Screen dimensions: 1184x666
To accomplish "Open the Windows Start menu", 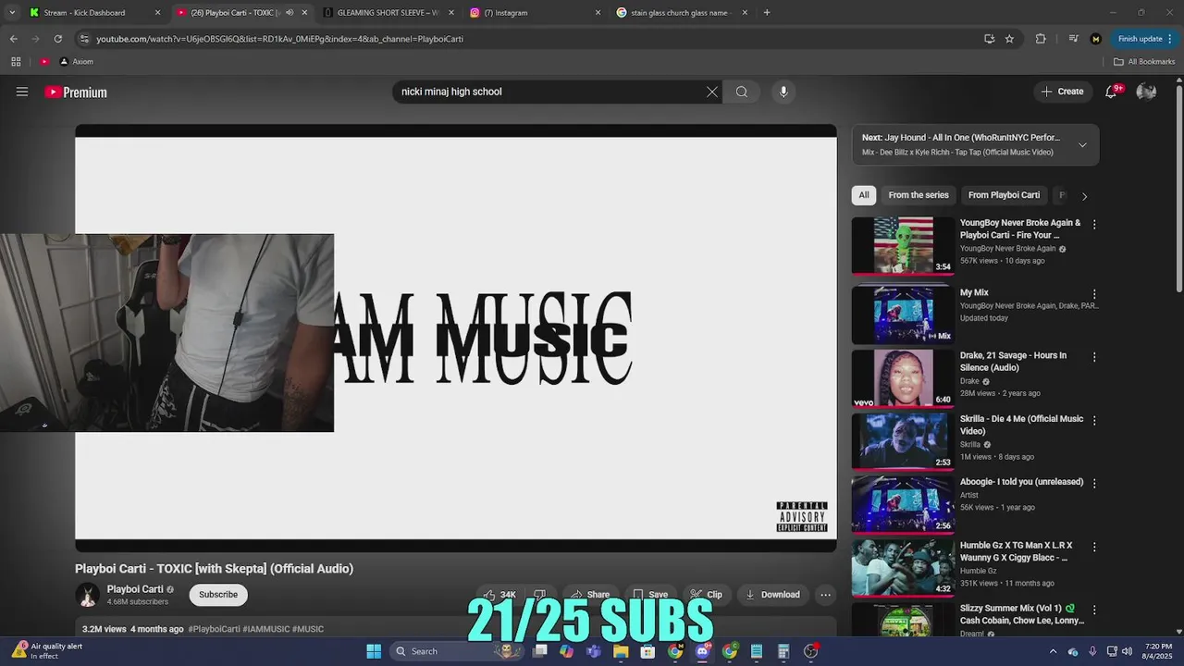I will tap(374, 651).
